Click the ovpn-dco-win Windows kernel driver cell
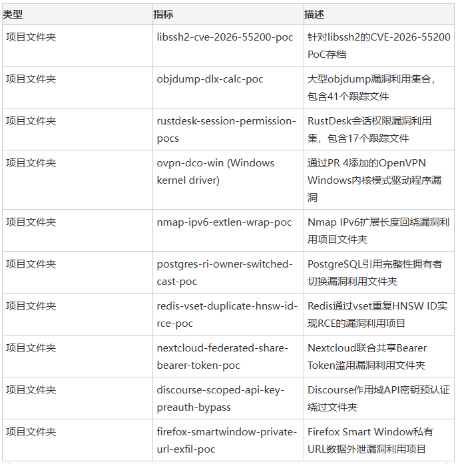The height and width of the screenshot is (464, 458). pyautogui.click(x=228, y=180)
